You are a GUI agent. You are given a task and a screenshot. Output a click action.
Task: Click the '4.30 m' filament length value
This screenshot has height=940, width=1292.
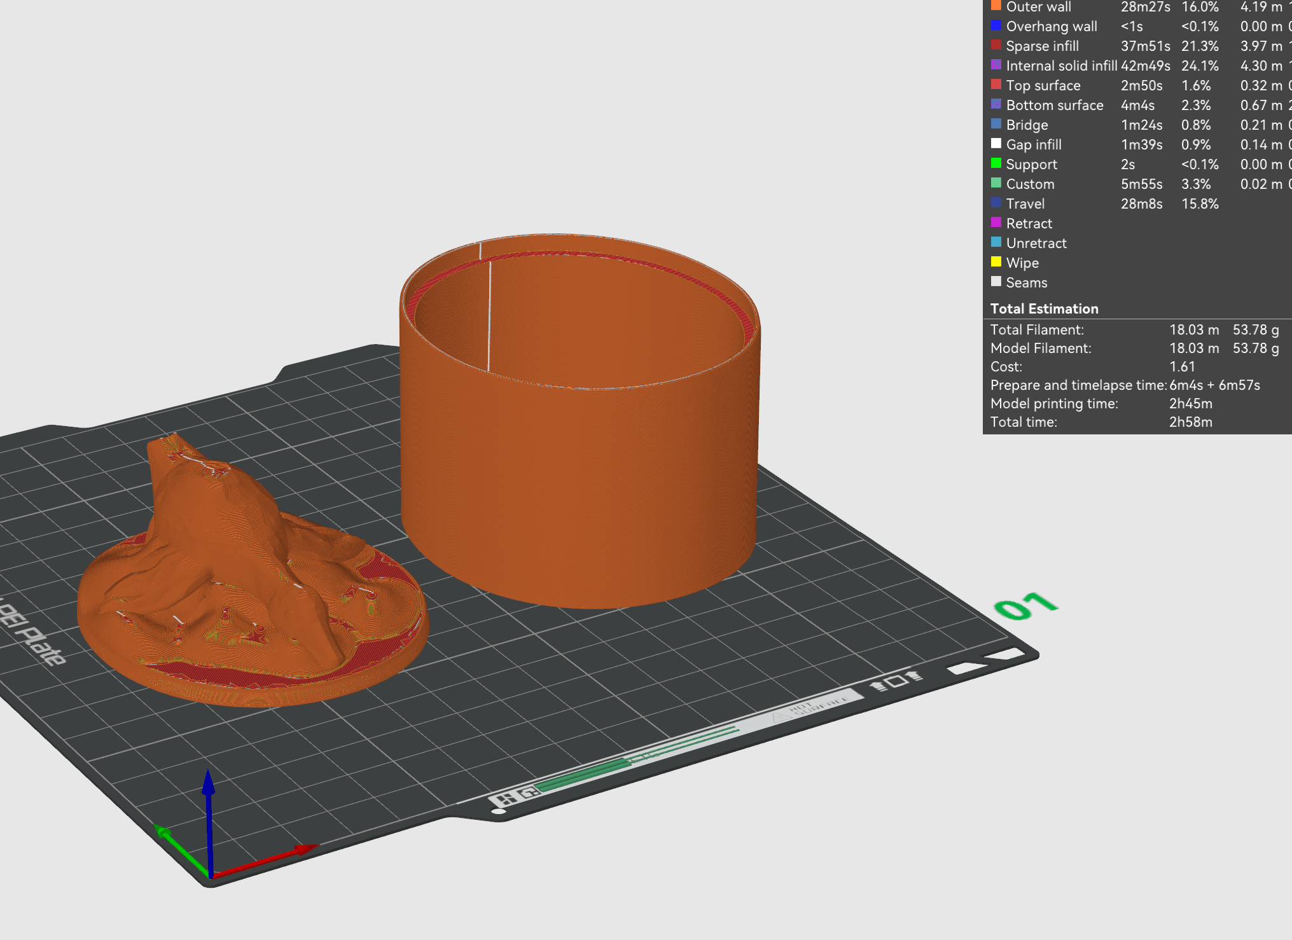[1261, 66]
